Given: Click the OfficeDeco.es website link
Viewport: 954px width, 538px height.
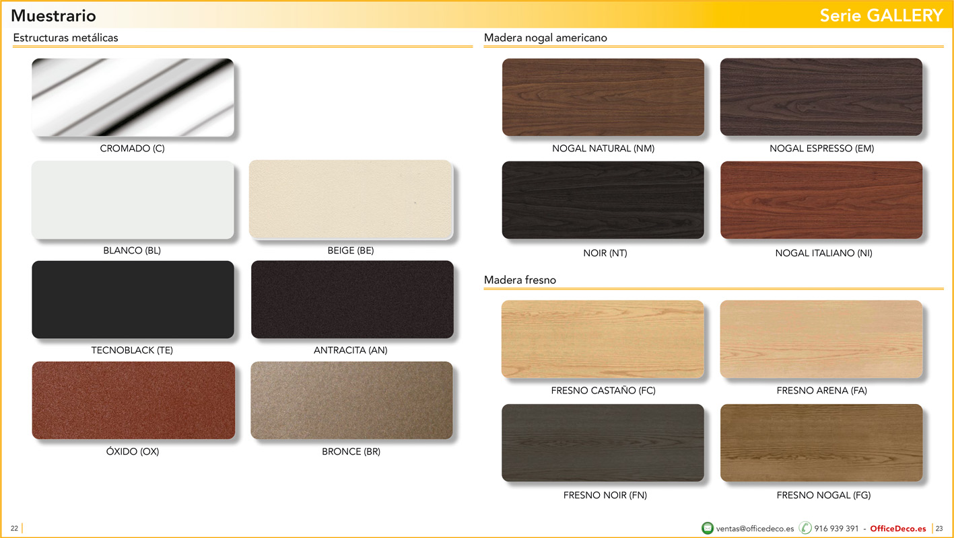Looking at the screenshot, I should (898, 529).
